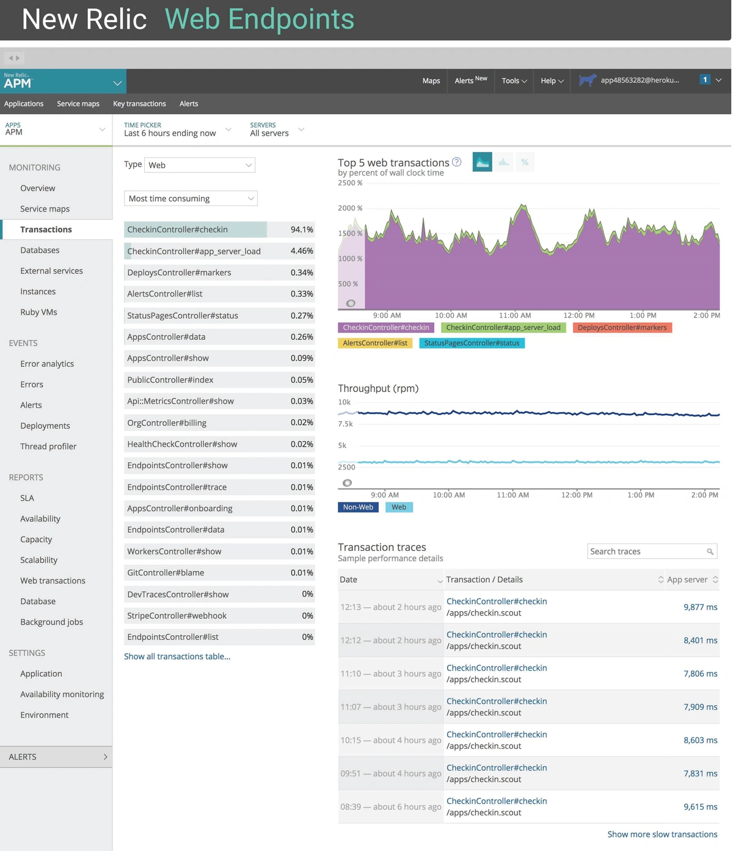Toggle the StatusPagesController#status chart legend series
This screenshot has height=851, width=733.
(x=472, y=343)
